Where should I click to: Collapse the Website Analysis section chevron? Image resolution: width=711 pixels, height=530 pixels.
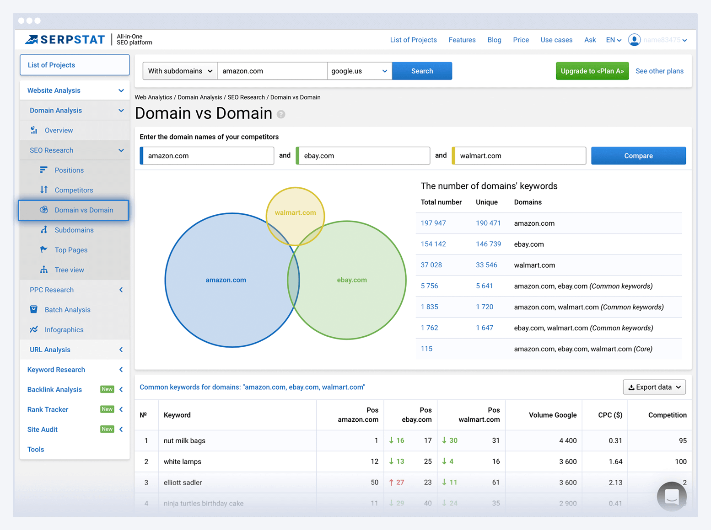tap(121, 90)
